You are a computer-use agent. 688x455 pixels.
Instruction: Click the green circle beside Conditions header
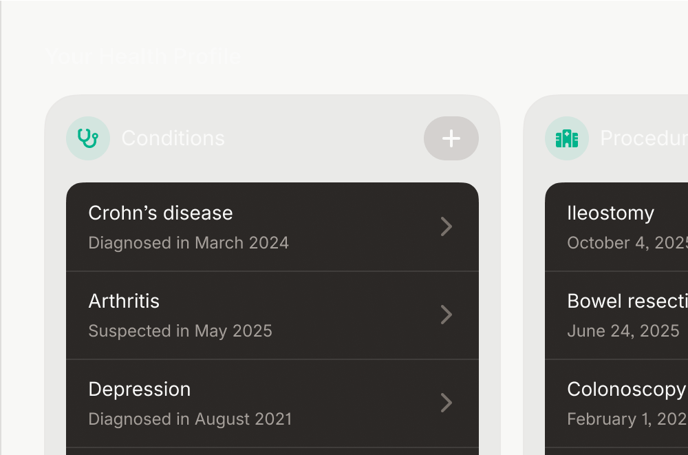coord(88,138)
